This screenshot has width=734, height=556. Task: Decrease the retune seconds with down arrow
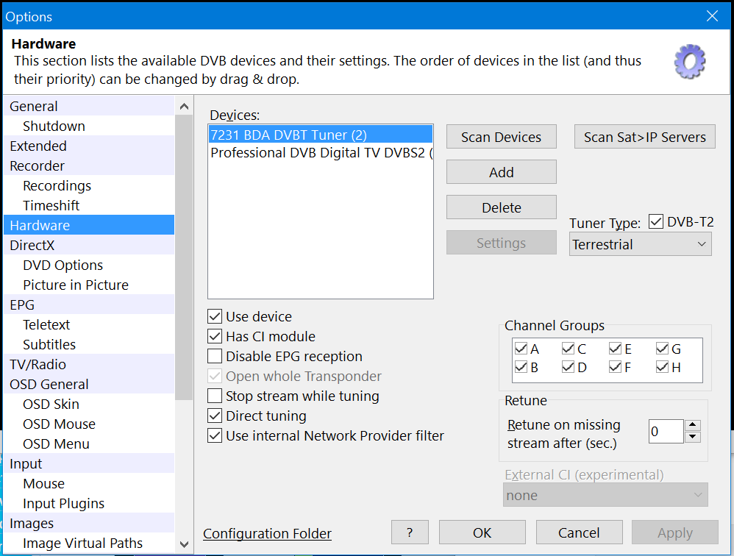click(692, 437)
